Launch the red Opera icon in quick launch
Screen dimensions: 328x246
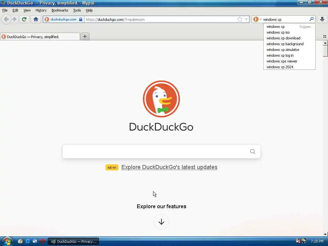tap(43, 241)
